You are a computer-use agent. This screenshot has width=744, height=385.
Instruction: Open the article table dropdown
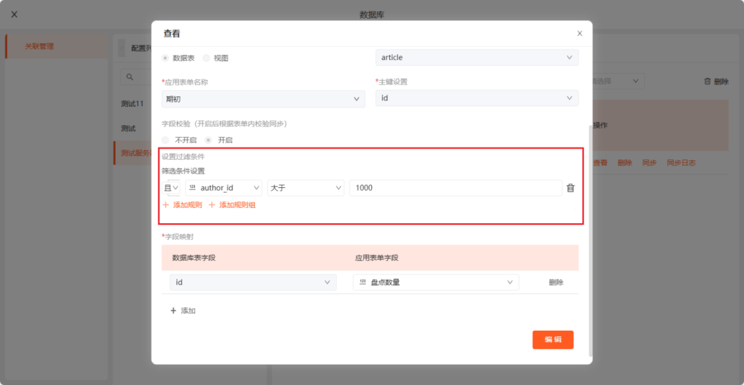click(x=477, y=57)
